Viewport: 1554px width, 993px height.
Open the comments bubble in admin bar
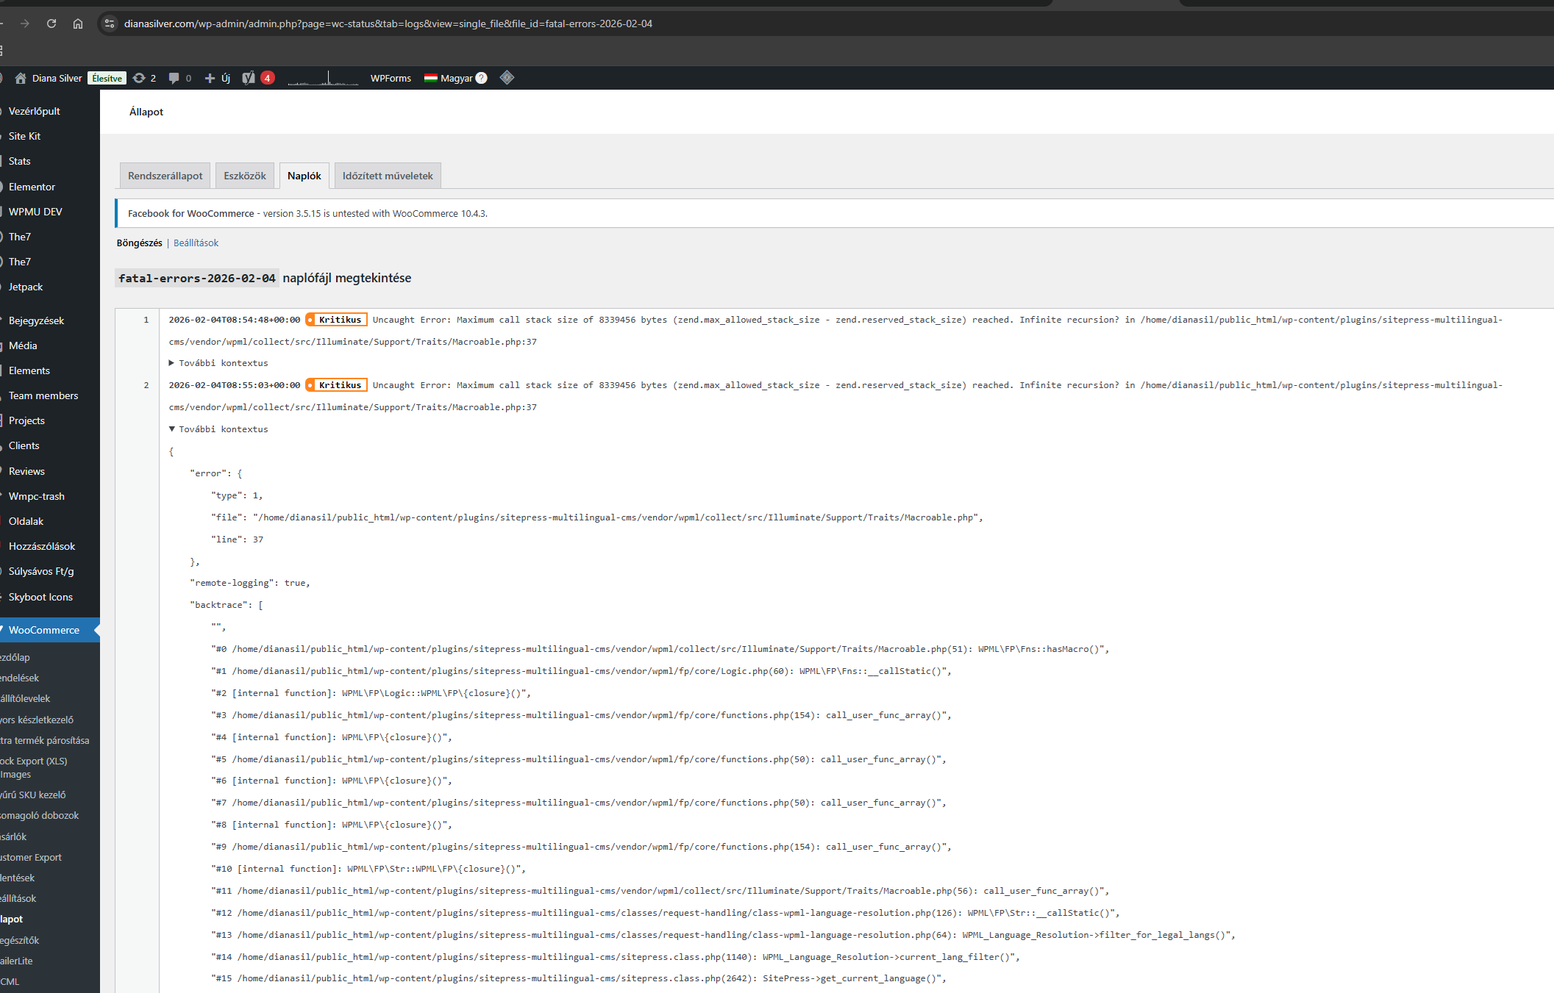(x=179, y=78)
